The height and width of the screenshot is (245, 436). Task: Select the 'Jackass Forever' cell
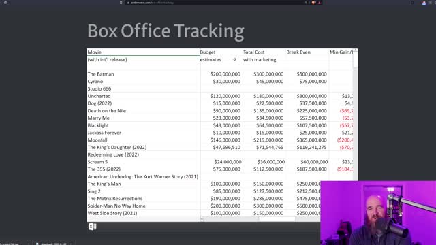click(144, 133)
